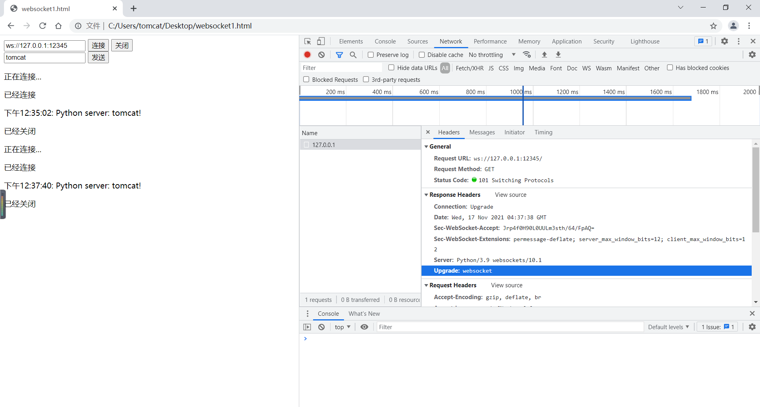This screenshot has height=407, width=760.
Task: Open console settings gear
Action: (x=752, y=327)
